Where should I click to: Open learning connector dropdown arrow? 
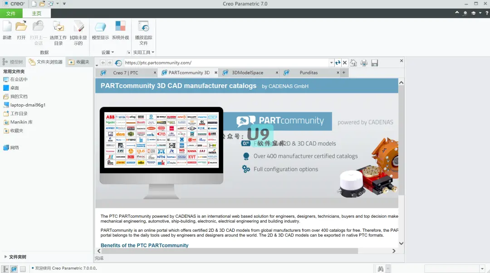(x=480, y=13)
